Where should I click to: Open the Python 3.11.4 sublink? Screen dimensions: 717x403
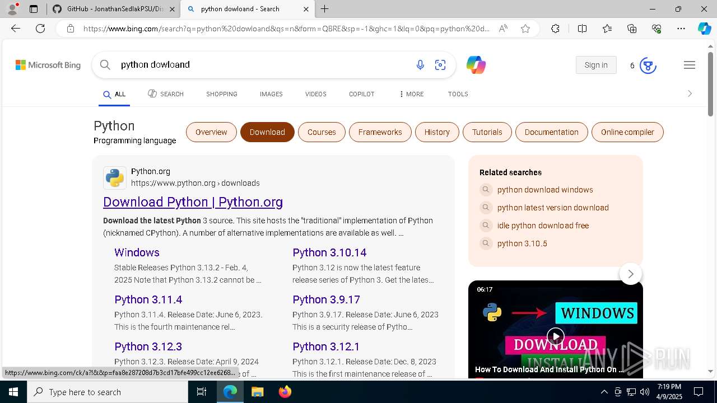click(x=148, y=299)
